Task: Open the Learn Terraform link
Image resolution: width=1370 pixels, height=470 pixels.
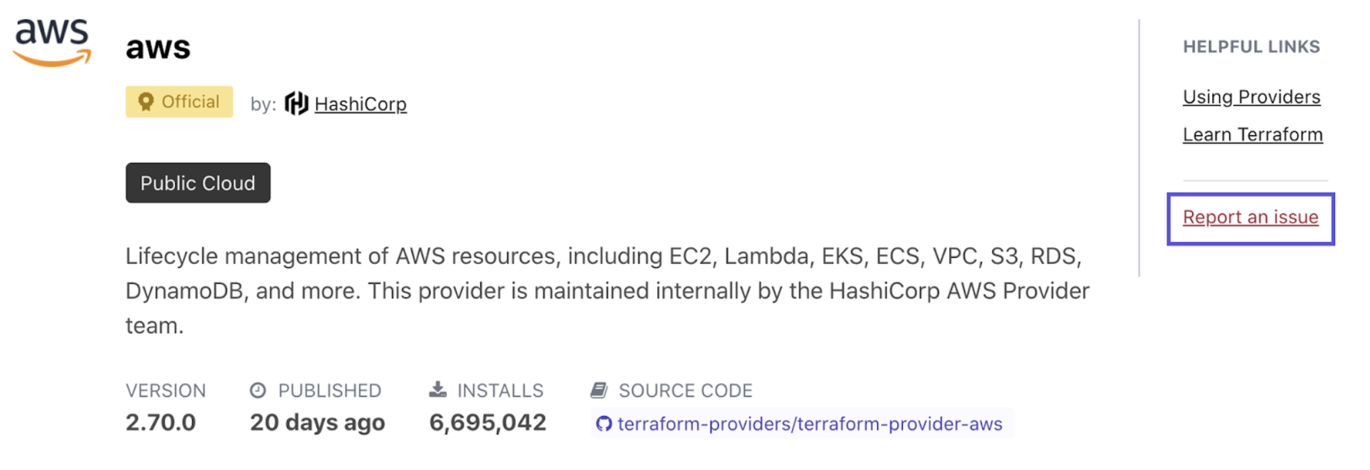Action: 1253,135
